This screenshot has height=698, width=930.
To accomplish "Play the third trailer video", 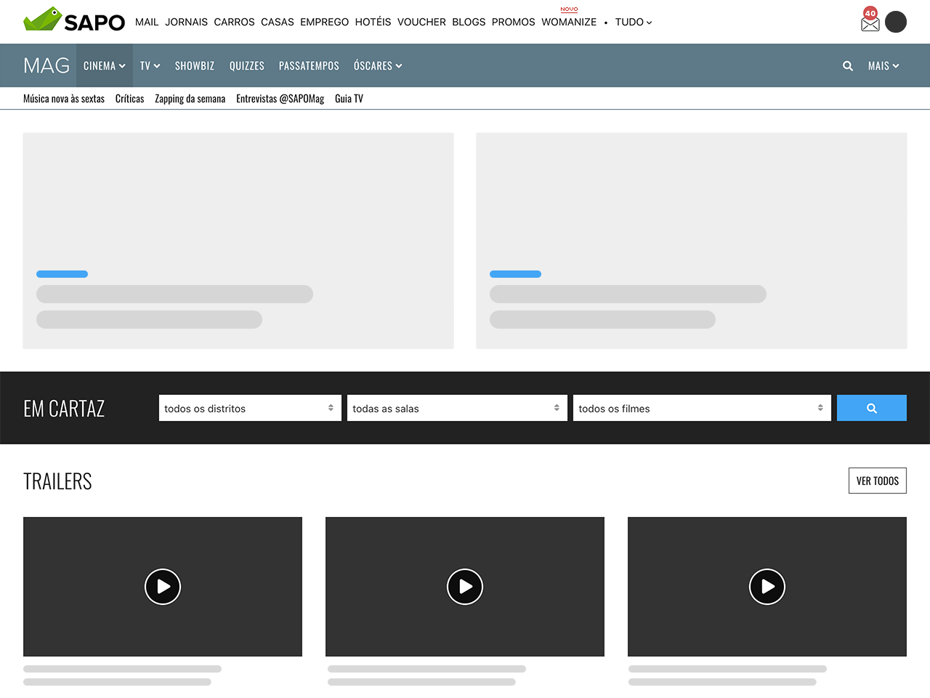I will coord(767,587).
